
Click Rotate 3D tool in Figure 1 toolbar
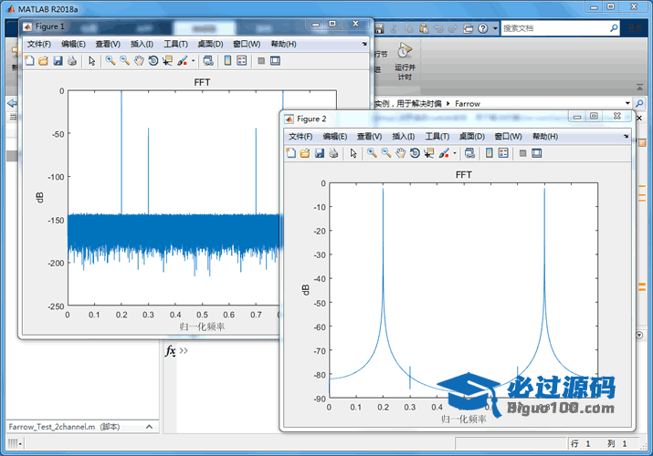[x=153, y=61]
